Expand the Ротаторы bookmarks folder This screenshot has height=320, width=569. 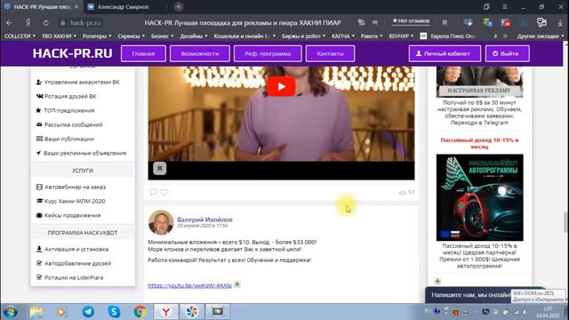coord(97,36)
